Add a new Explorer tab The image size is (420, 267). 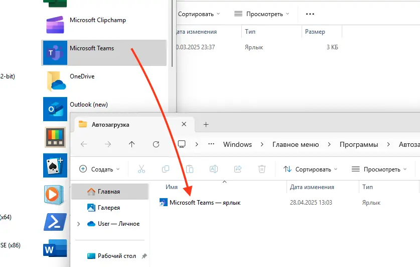click(206, 125)
